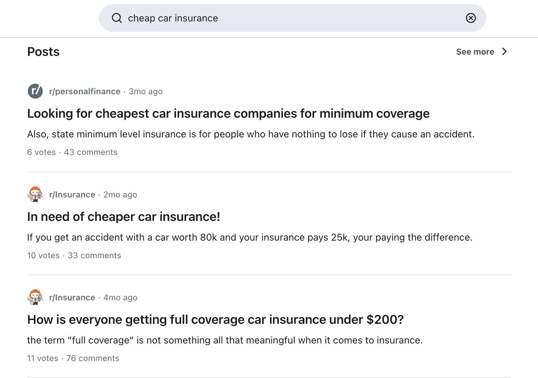The width and height of the screenshot is (538, 378).
Task: Click '3mo ago' timestamp on first post
Action: coord(146,91)
